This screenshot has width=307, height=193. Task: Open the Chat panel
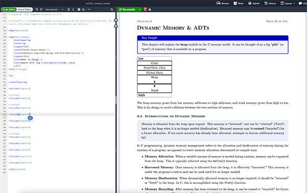point(302,4)
